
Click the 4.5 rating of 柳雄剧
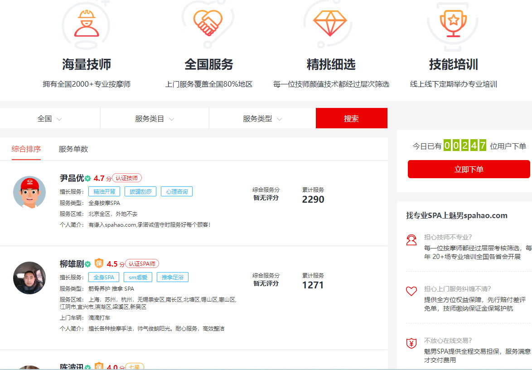point(112,264)
